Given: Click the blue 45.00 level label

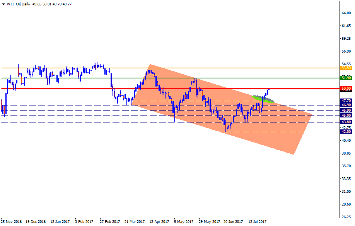Looking at the screenshot, I should [346, 115].
